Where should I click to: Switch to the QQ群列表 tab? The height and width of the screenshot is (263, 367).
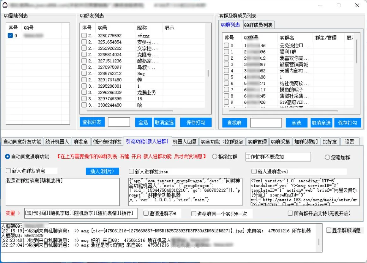tap(230, 25)
